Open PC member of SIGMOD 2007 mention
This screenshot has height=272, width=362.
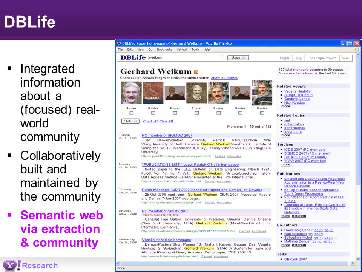(167, 136)
